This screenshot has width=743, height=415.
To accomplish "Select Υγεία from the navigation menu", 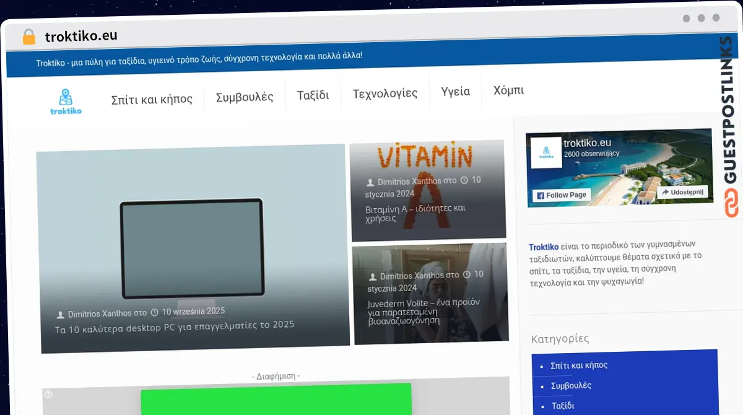I will [x=456, y=91].
